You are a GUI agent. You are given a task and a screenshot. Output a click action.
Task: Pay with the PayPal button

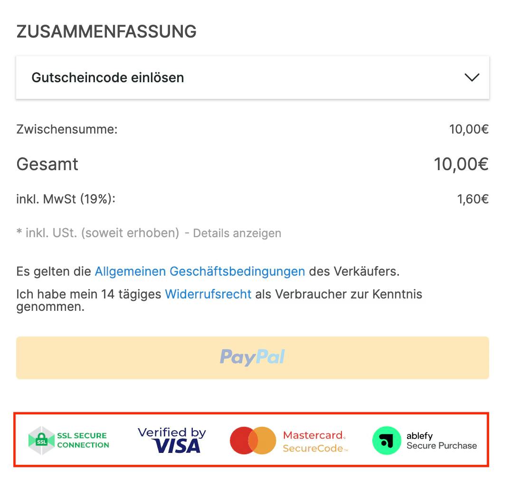(x=253, y=358)
